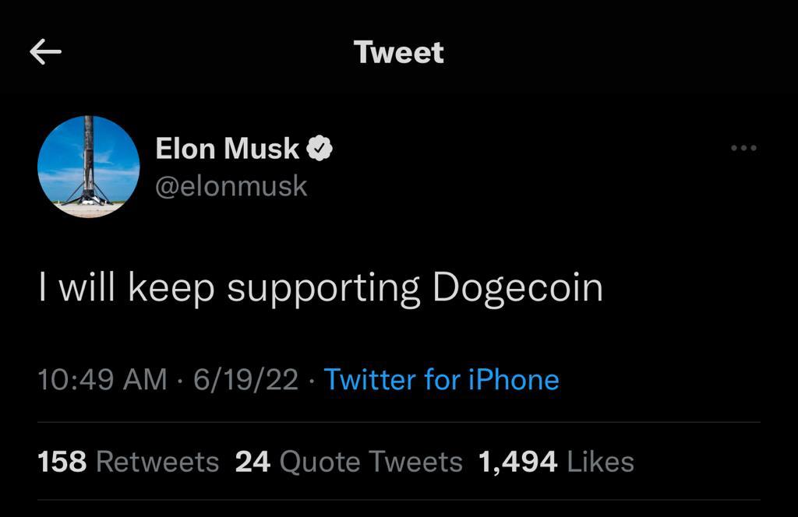Image resolution: width=798 pixels, height=517 pixels.
Task: Open the Elon Musk display name
Action: pos(227,148)
